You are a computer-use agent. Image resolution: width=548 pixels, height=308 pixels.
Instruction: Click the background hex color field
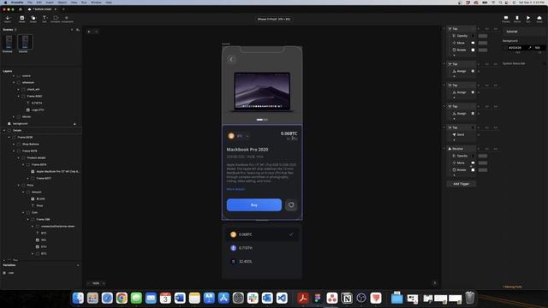click(517, 48)
